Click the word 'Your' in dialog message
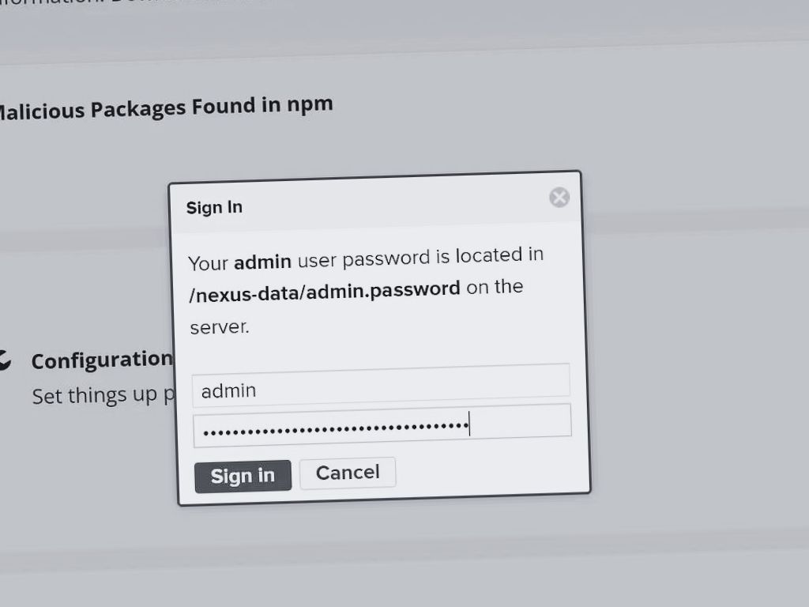This screenshot has height=607, width=809. [208, 263]
